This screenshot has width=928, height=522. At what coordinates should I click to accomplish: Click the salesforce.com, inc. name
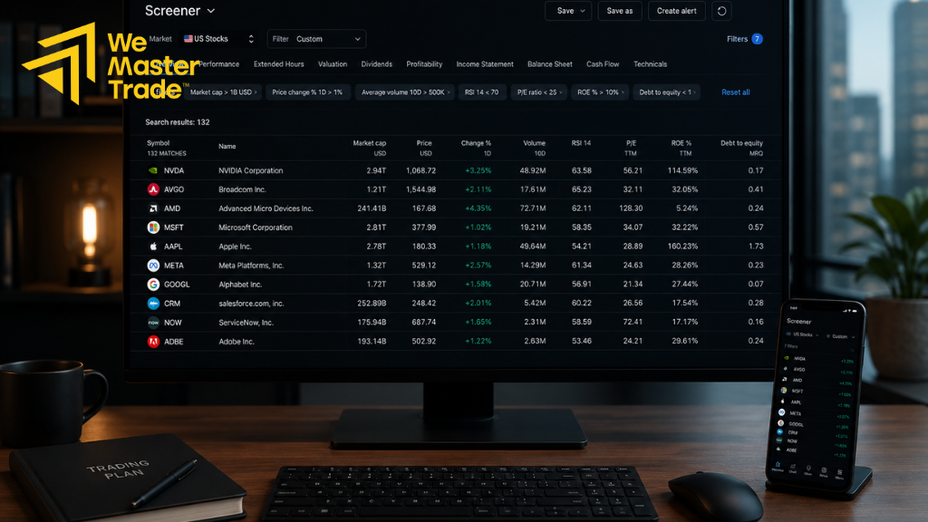tap(251, 303)
